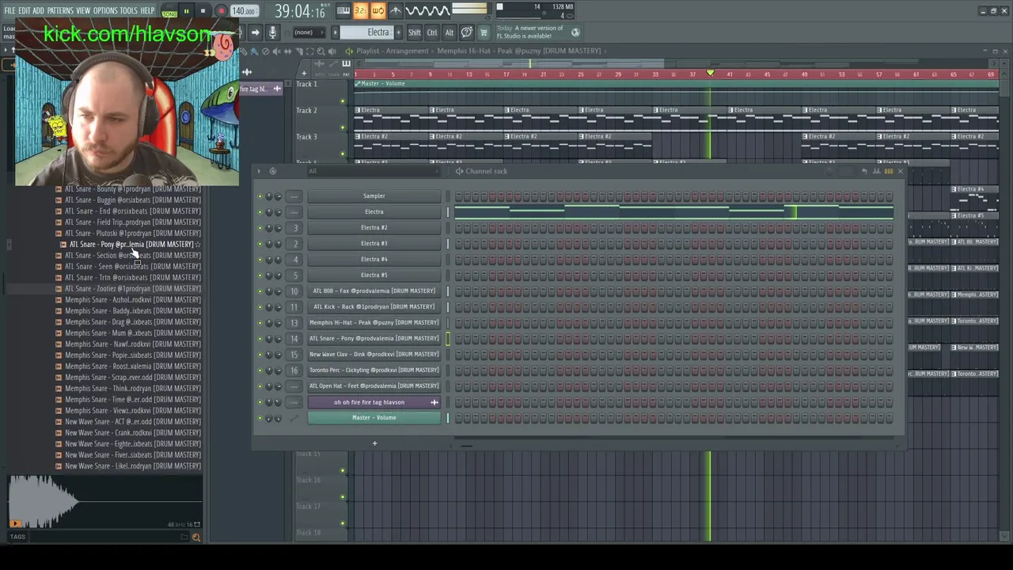The height and width of the screenshot is (570, 1013).
Task: Click mixer track number 14 for ATL Snare
Action: [x=294, y=338]
